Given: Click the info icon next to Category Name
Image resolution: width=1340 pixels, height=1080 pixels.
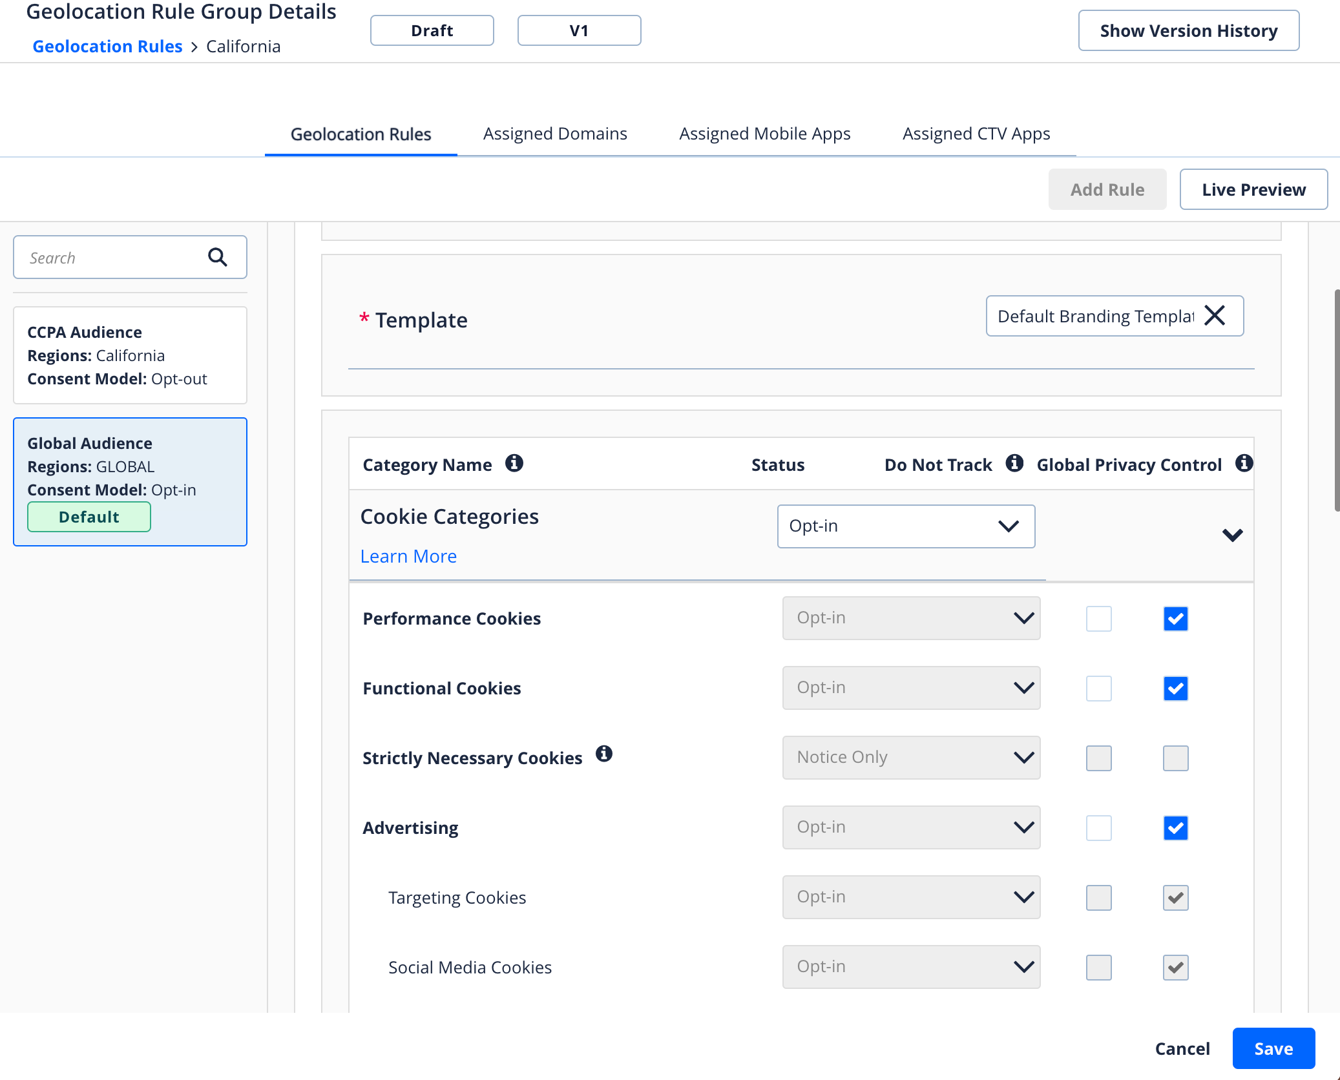Looking at the screenshot, I should pos(515,463).
